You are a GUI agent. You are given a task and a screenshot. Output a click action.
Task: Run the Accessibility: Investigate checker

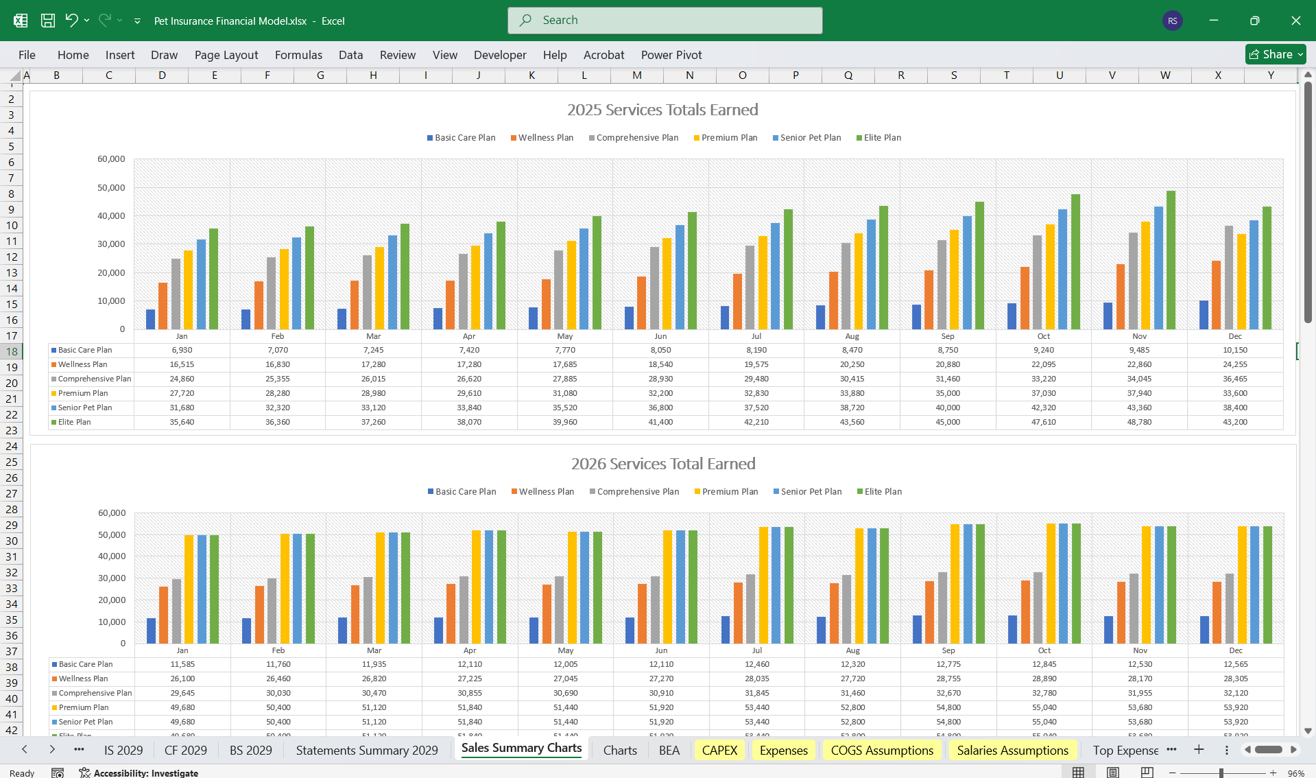pos(145,773)
